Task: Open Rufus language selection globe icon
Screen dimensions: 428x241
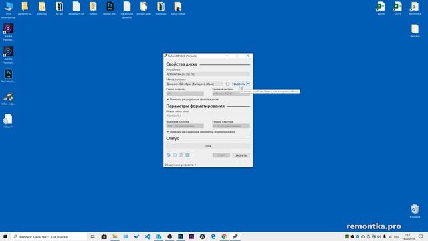Action: pos(169,155)
